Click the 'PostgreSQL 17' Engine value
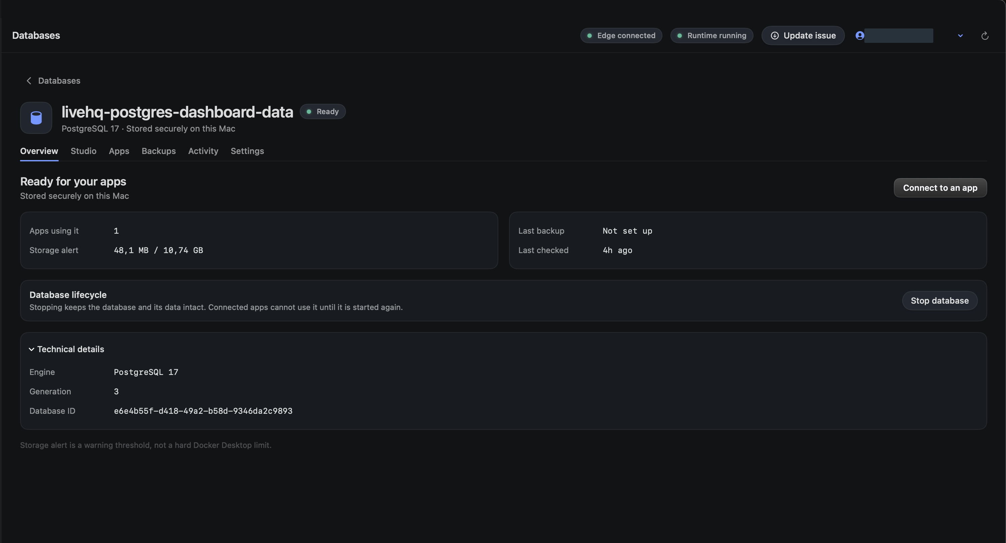The width and height of the screenshot is (1006, 543). (146, 372)
